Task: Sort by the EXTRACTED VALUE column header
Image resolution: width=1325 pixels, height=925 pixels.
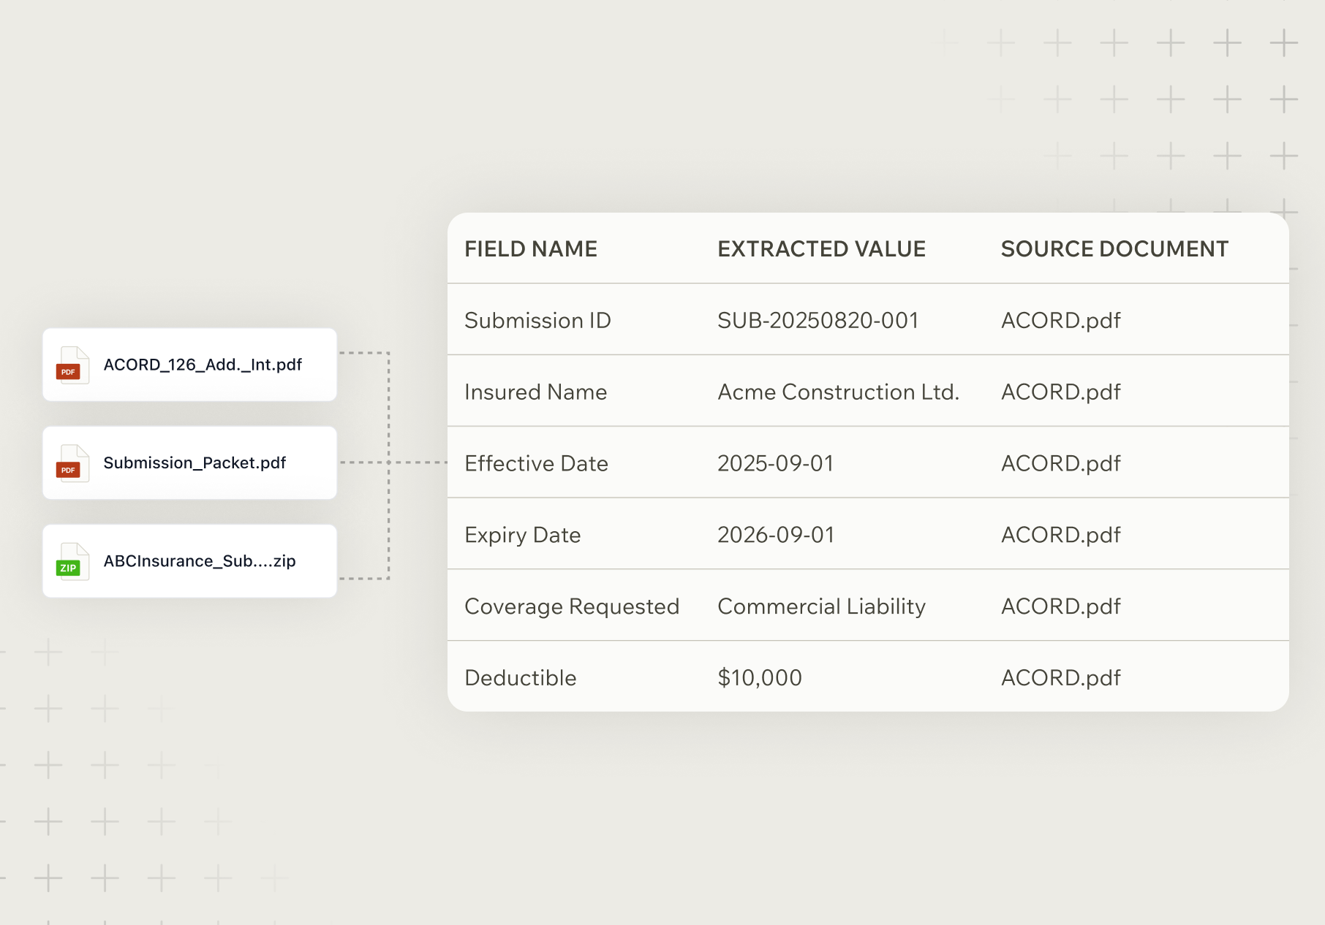Action: coord(821,249)
